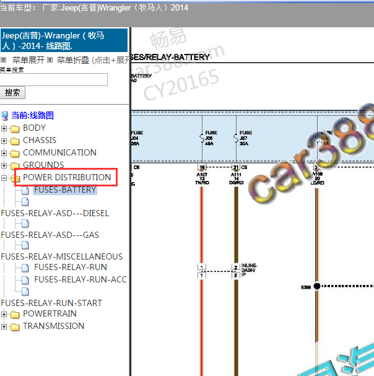
Task: Open the FUSES-RELAY-MISCELLANEOUS diagram
Action: coord(62,256)
